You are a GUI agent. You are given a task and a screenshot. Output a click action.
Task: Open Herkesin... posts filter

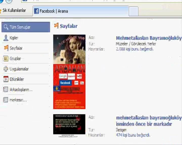tap(26, 100)
